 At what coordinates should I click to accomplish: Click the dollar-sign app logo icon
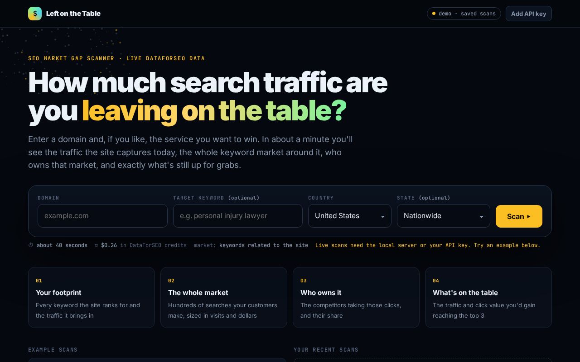35,14
